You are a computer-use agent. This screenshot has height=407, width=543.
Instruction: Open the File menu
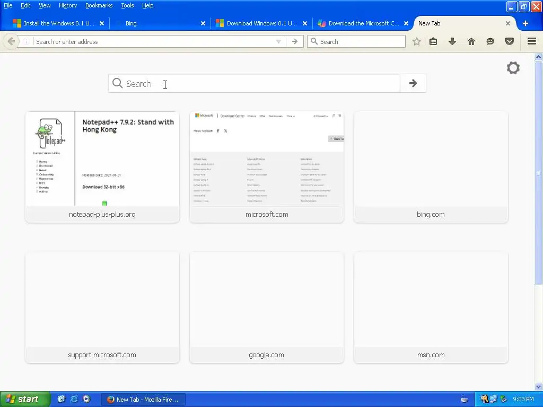tap(8, 5)
